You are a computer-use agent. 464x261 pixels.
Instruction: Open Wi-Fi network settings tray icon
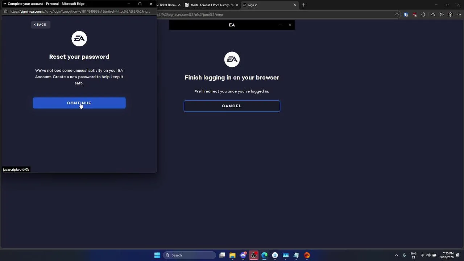point(422,255)
